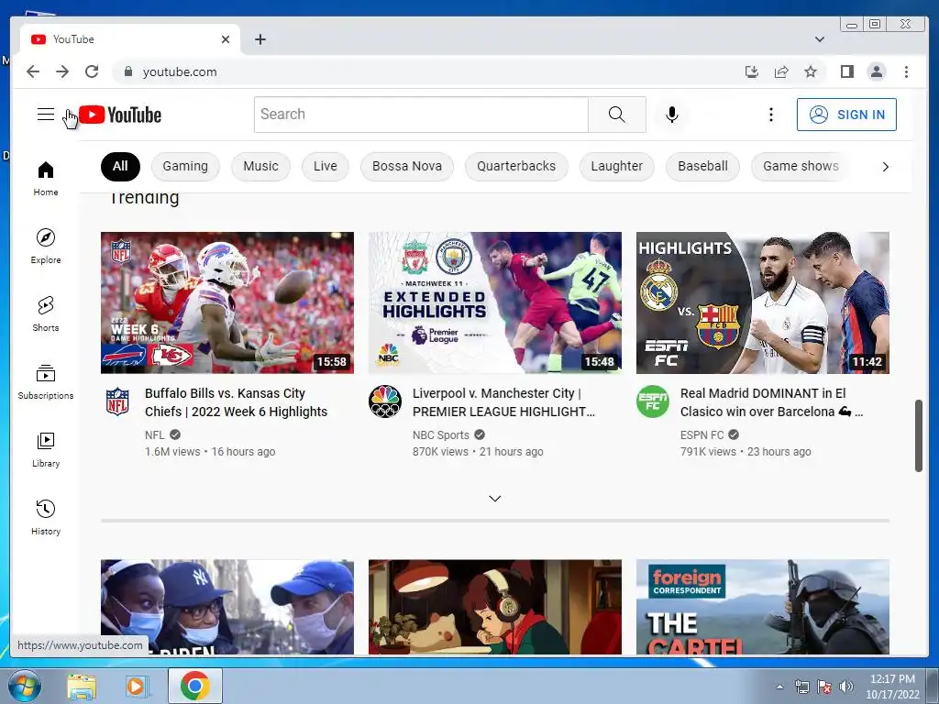Open Foreign Correspondent Cartel thumbnail

click(x=762, y=607)
